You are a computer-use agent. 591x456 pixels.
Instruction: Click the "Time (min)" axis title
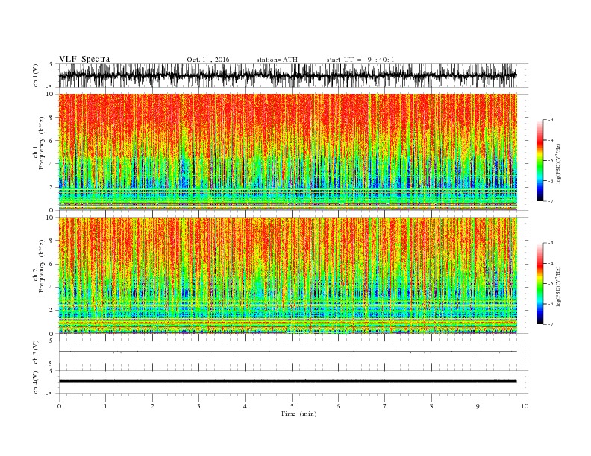click(298, 414)
